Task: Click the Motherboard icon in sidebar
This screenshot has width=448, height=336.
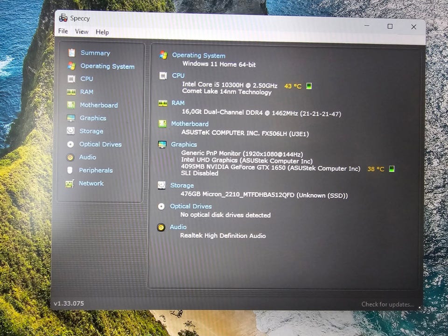Action: pos(71,105)
